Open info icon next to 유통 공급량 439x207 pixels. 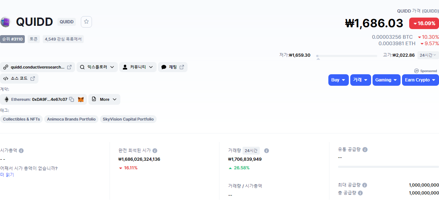click(x=365, y=149)
